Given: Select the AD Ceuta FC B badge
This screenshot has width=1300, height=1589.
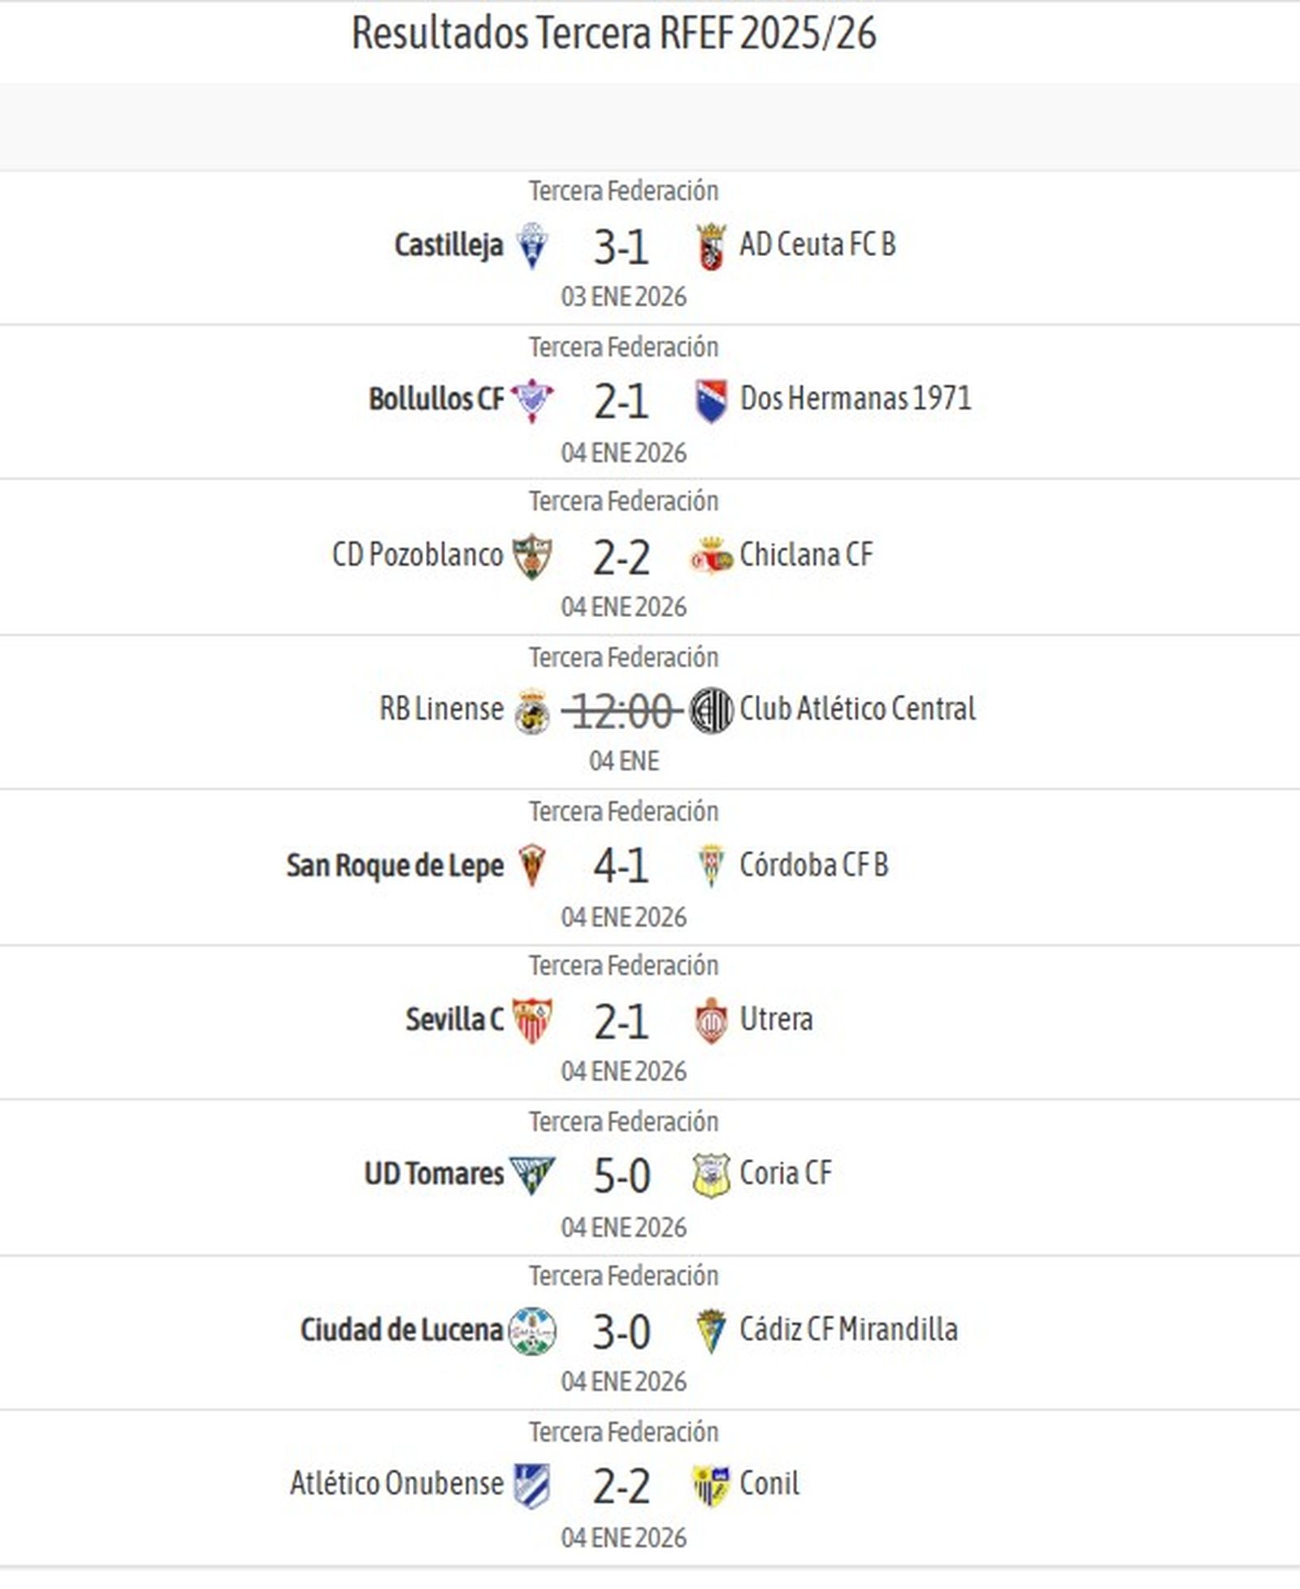Looking at the screenshot, I should tap(710, 246).
